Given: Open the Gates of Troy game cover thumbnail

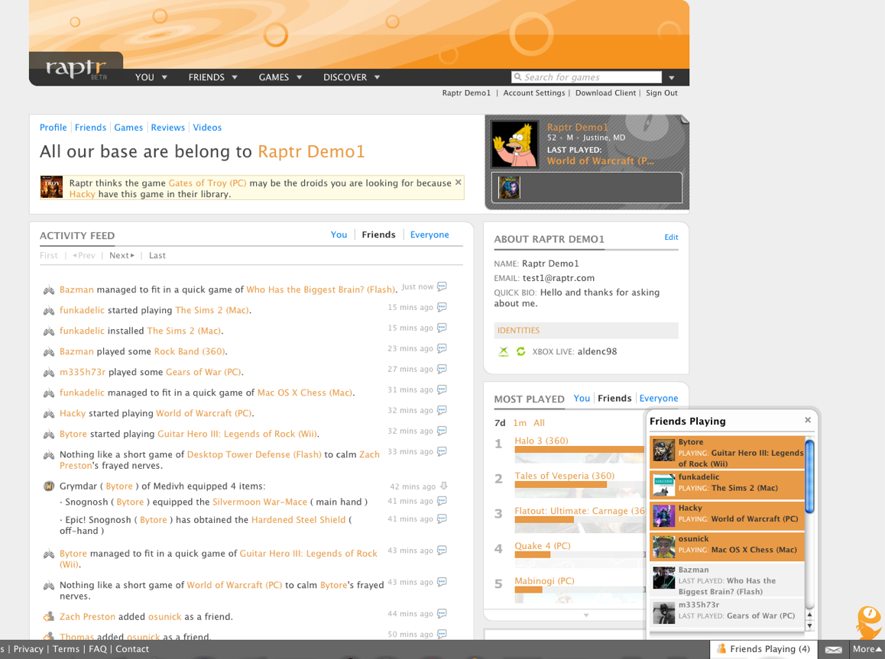Looking at the screenshot, I should (51, 187).
